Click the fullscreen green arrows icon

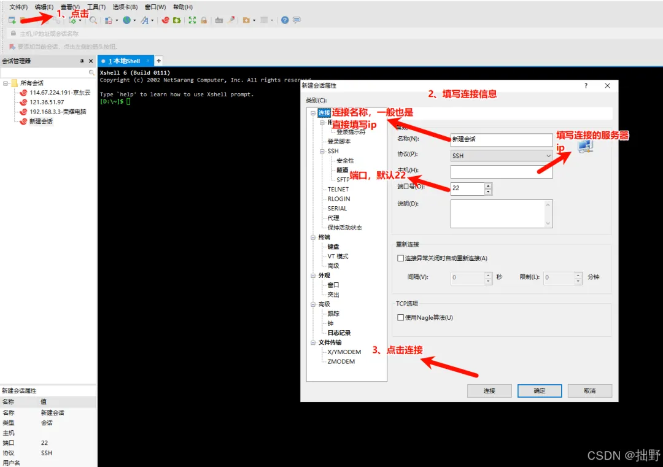click(x=192, y=20)
